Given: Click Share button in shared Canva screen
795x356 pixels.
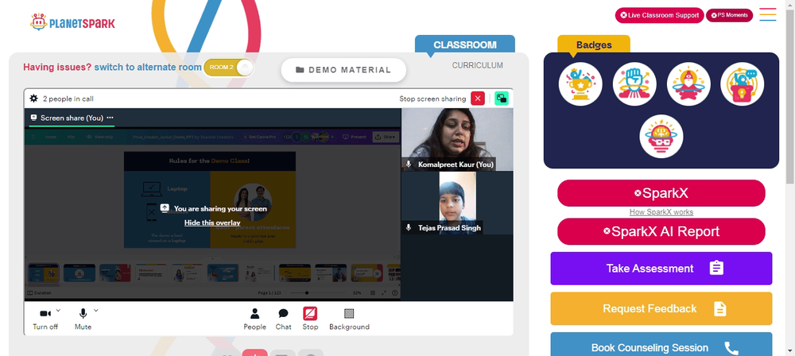Looking at the screenshot, I should [x=385, y=137].
